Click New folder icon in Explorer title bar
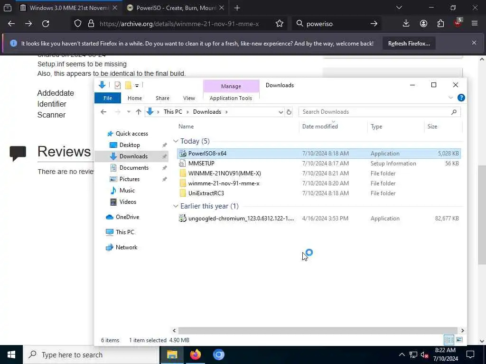 (x=128, y=85)
